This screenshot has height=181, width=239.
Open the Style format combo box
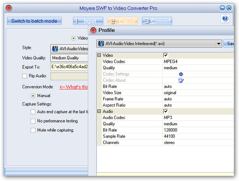[69, 49]
